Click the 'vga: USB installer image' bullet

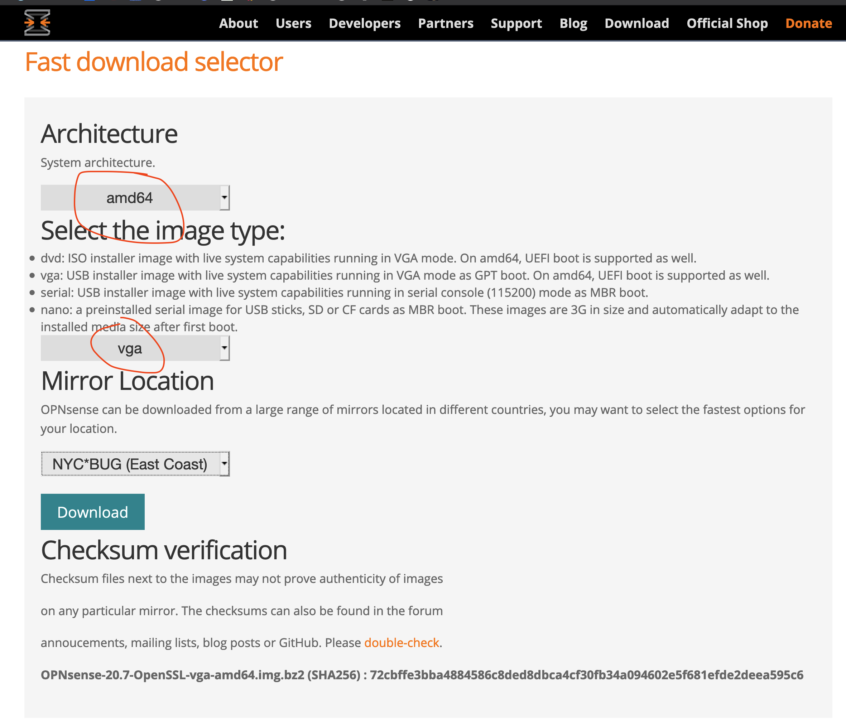[x=405, y=275]
